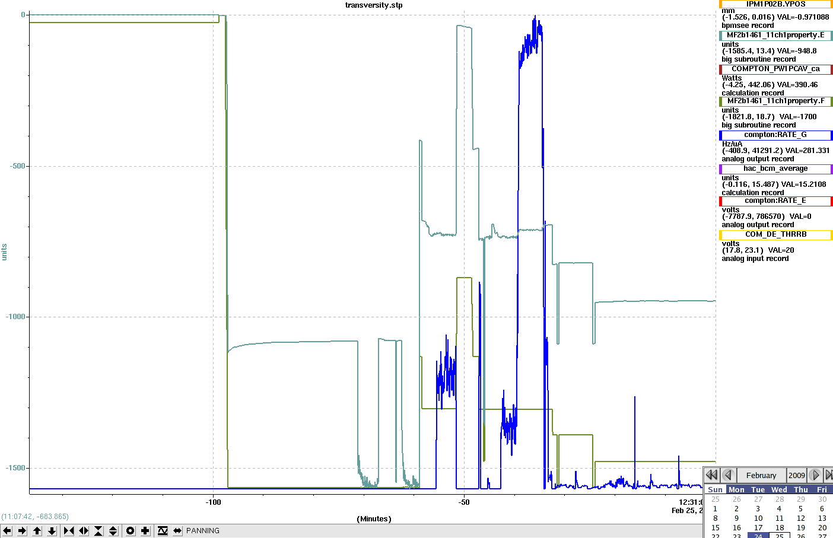Pick grayed-out January 25 in calendar

(716, 499)
